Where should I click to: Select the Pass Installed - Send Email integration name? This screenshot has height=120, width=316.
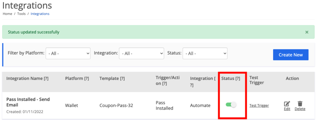tap(28, 102)
